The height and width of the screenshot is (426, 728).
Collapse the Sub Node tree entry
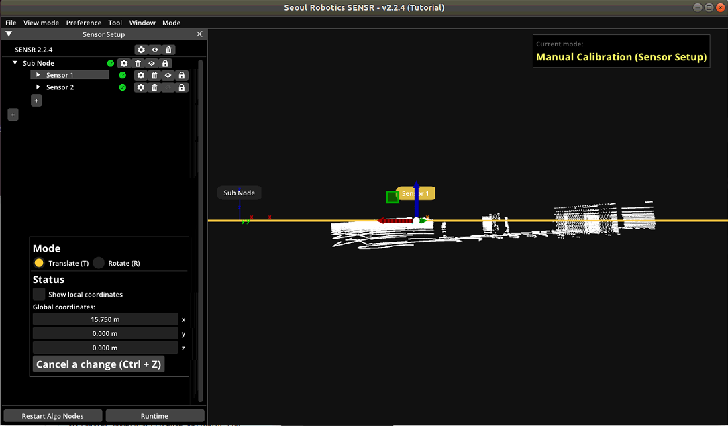click(14, 64)
